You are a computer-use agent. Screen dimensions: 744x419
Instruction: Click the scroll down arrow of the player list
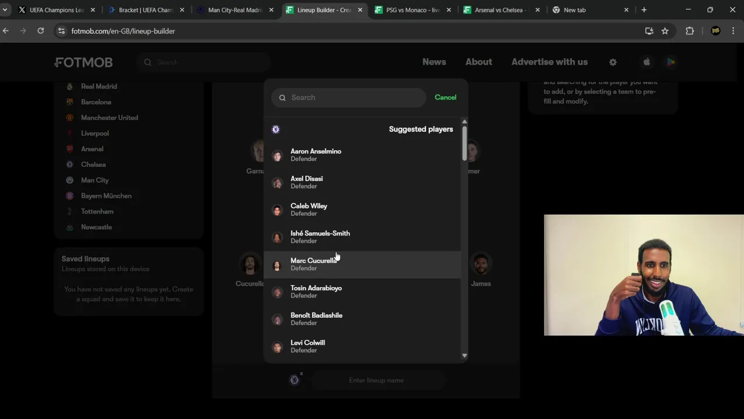pos(464,356)
